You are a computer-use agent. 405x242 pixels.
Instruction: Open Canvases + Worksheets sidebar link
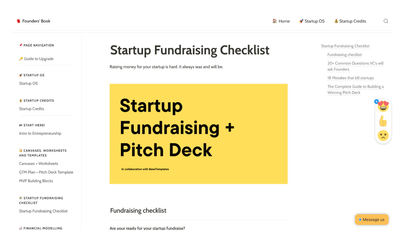39,164
